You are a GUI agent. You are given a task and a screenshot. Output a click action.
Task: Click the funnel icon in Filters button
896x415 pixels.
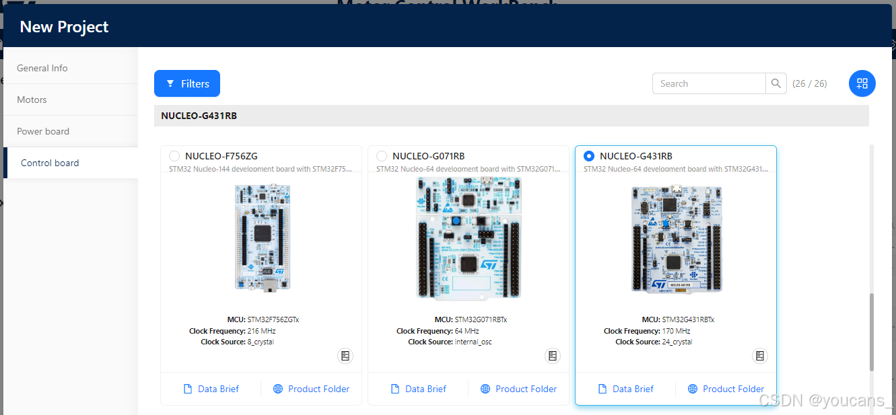(170, 83)
